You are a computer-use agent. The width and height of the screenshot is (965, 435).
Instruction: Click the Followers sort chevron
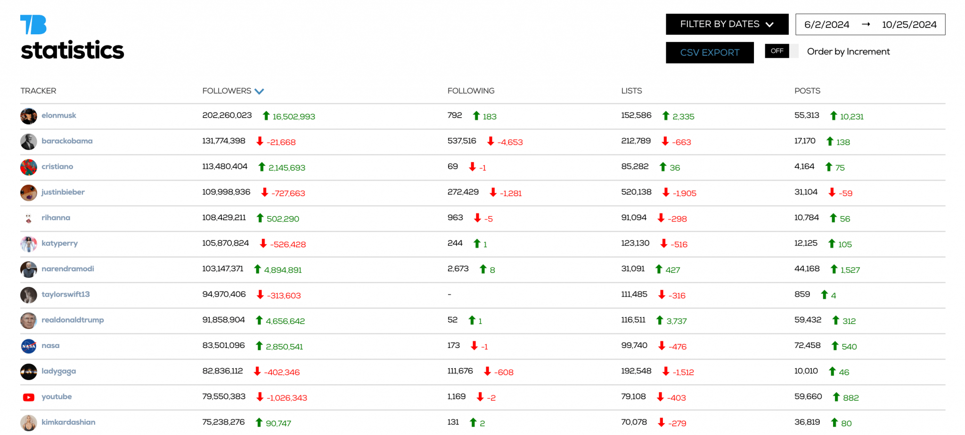(x=259, y=91)
